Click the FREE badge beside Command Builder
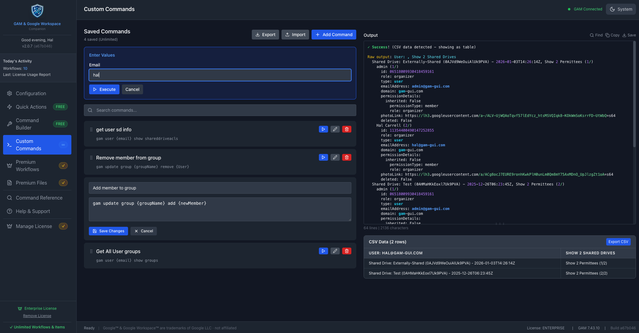The height and width of the screenshot is (333, 639). (x=60, y=124)
